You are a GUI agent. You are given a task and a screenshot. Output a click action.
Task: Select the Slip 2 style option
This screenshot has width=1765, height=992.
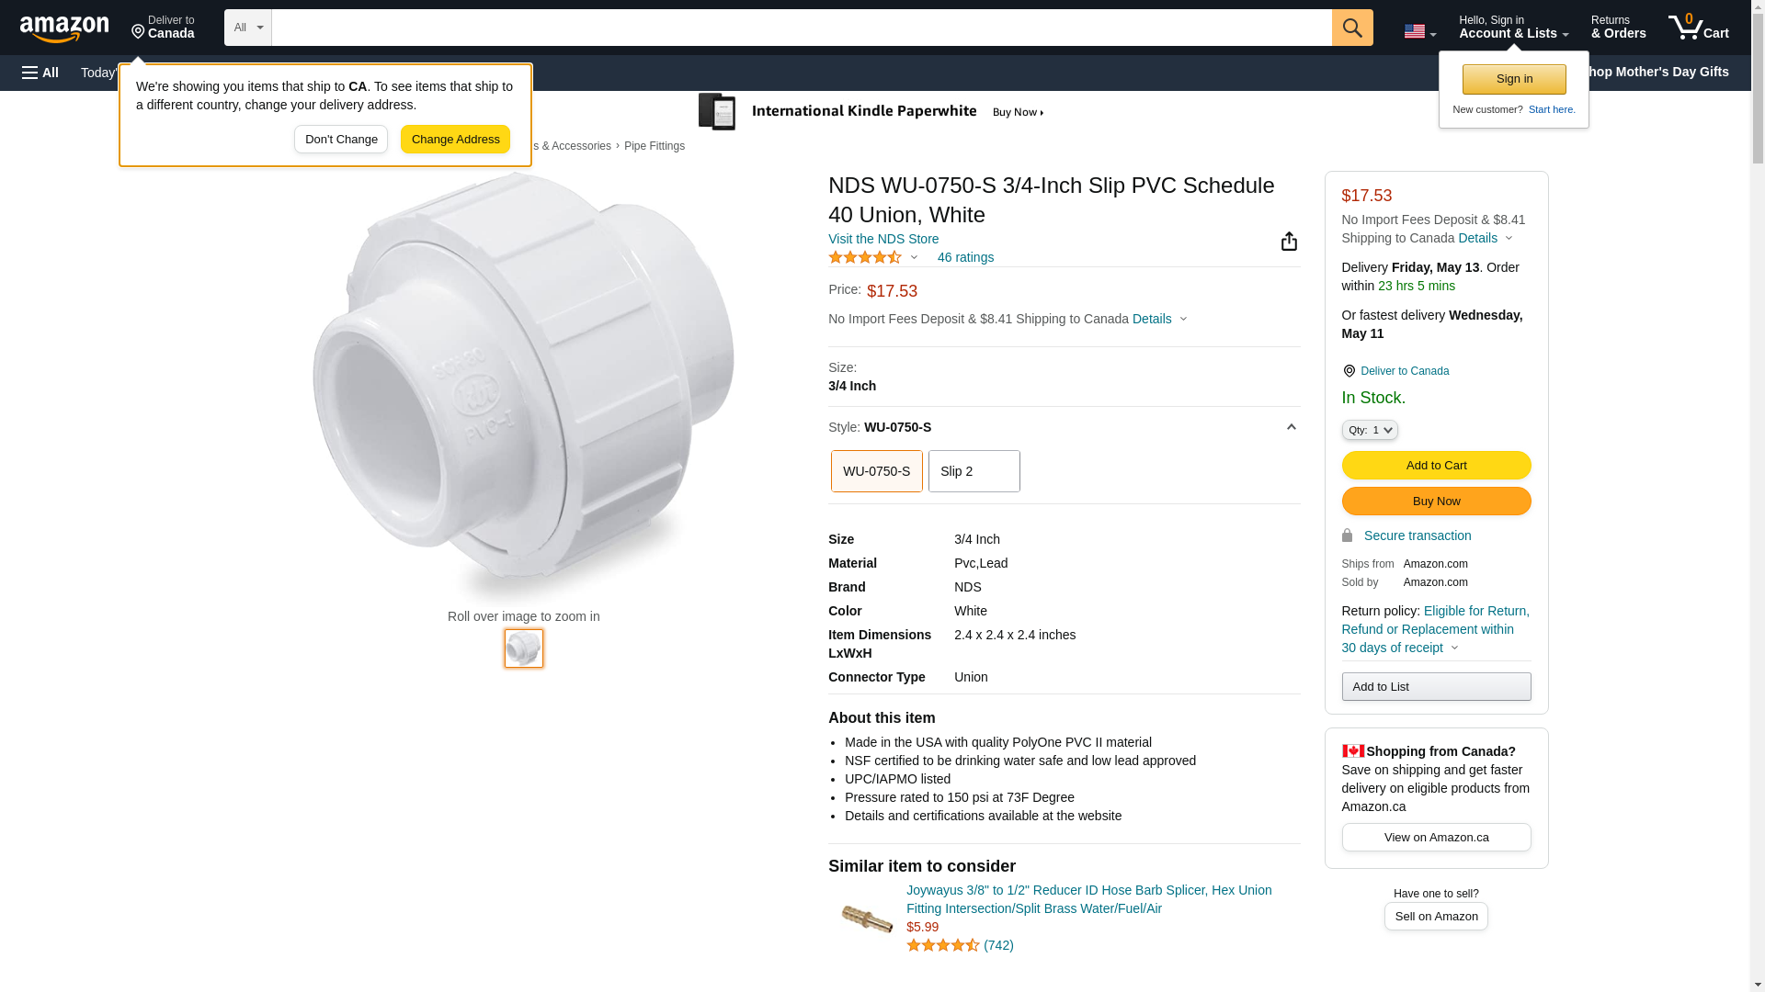click(974, 471)
